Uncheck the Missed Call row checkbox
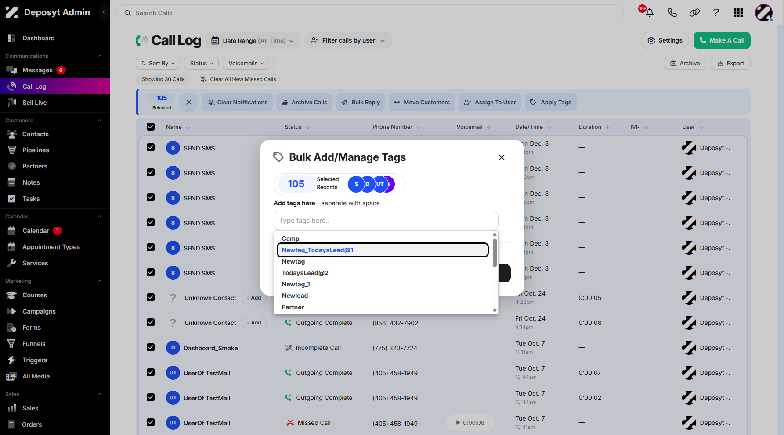The height and width of the screenshot is (435, 784). [x=151, y=422]
